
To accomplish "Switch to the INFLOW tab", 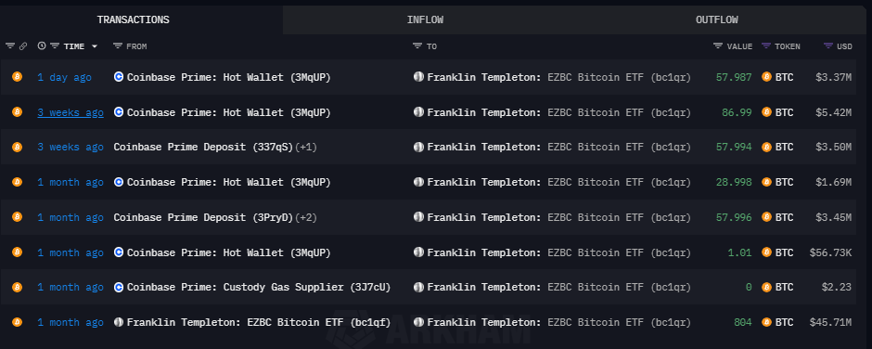I will tap(425, 20).
